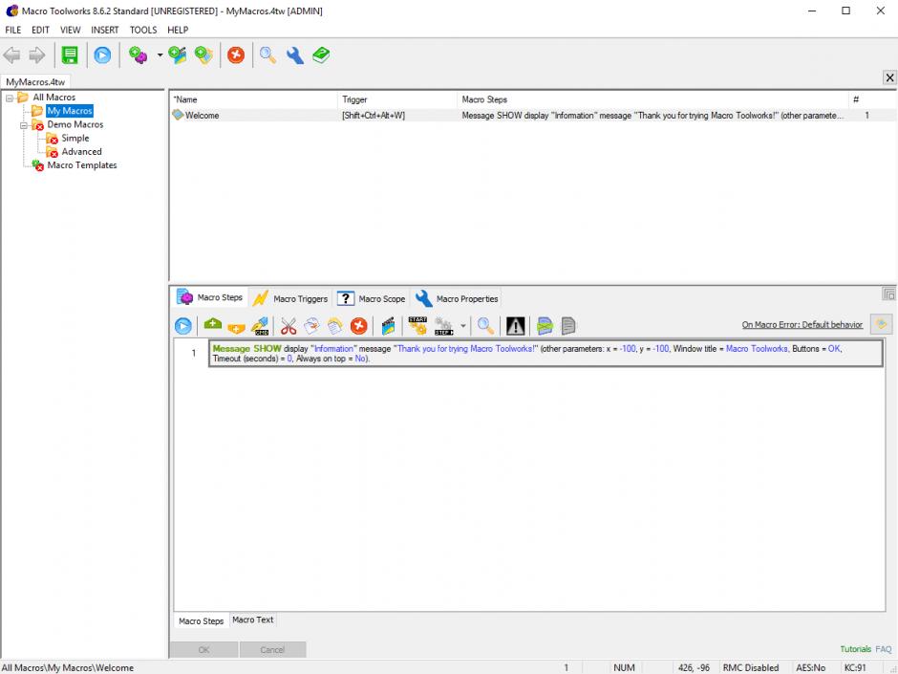This screenshot has width=898, height=674.
Task: Copy the selected step icon
Action: pyautogui.click(x=311, y=326)
